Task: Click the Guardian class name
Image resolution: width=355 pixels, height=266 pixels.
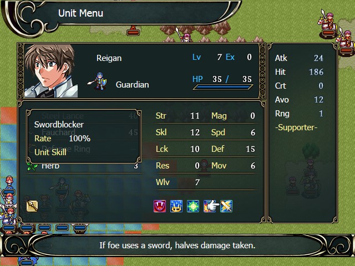Action: pos(133,85)
